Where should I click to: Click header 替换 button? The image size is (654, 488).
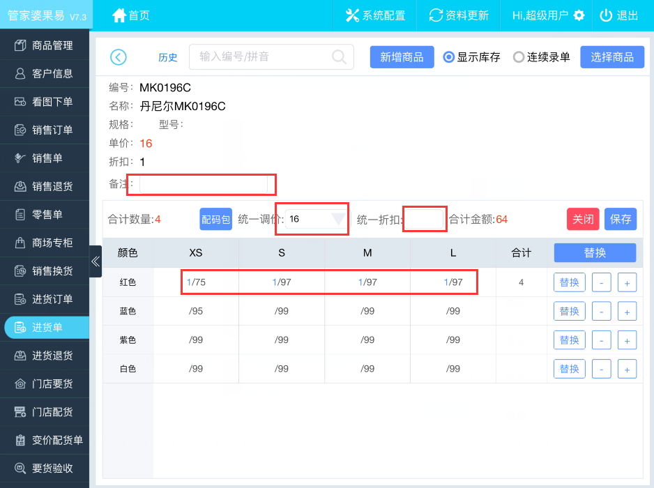coord(595,253)
